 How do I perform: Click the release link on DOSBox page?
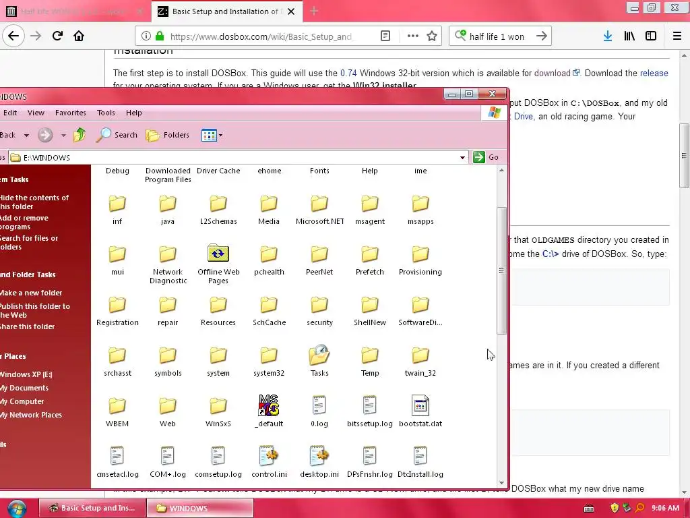pos(654,73)
